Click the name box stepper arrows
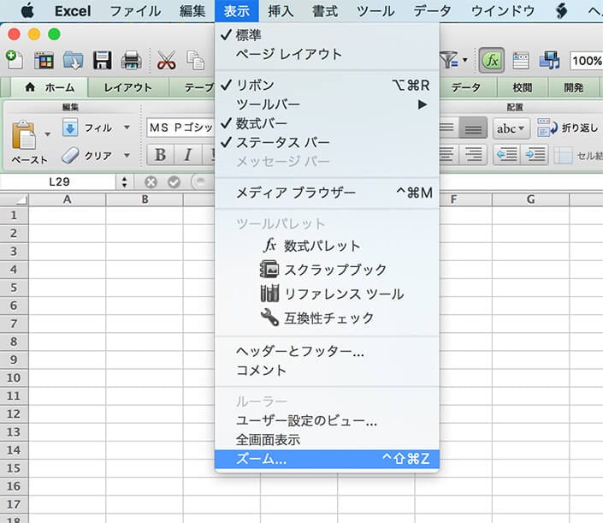The image size is (603, 523). point(124,182)
